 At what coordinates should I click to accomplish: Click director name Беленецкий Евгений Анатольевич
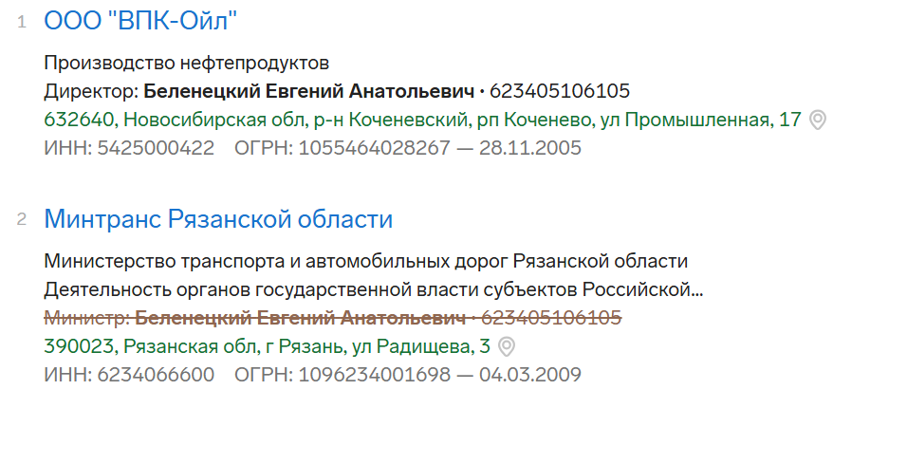coord(307,92)
